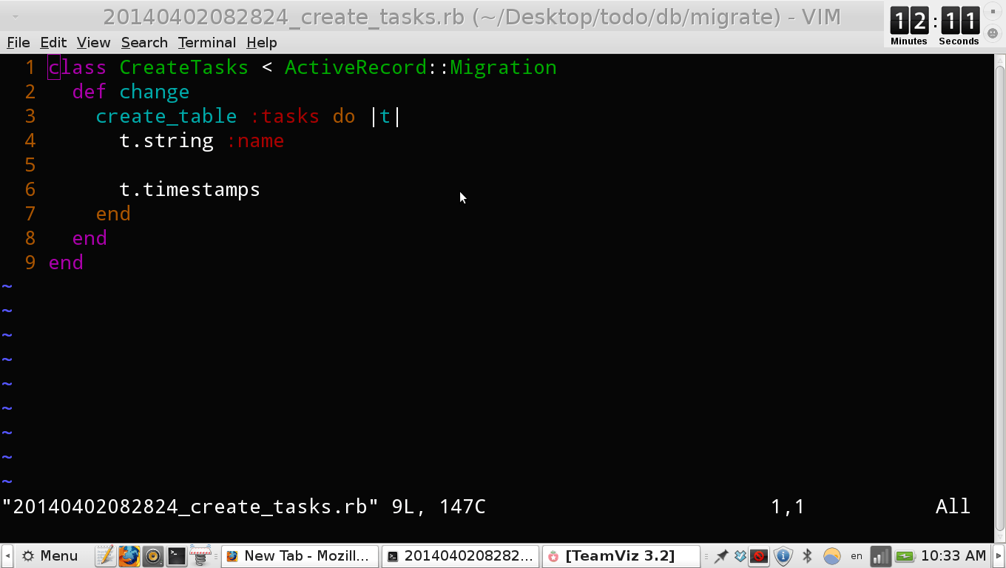Open the Terminal menu in the menu bar
This screenshot has width=1006, height=568.
[x=206, y=42]
